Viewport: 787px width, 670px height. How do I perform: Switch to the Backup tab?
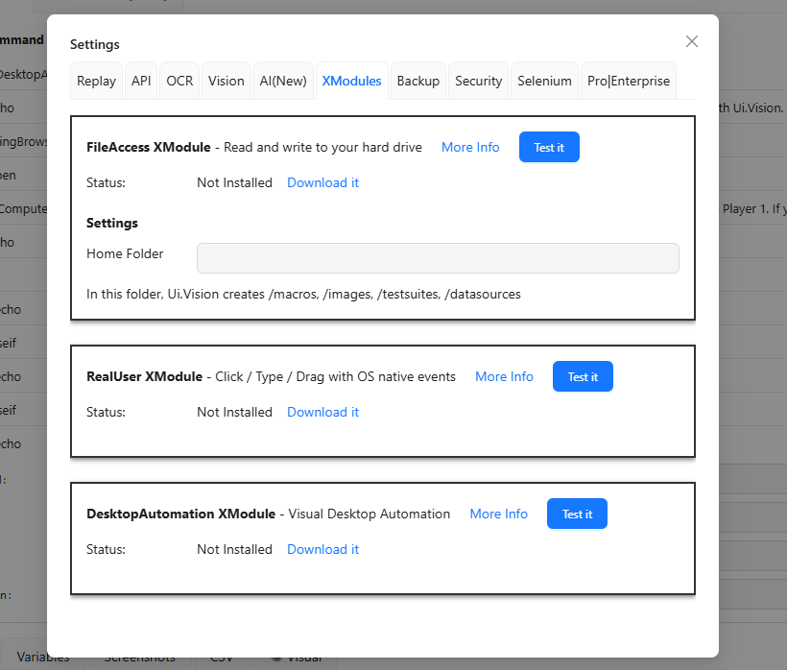coord(418,82)
